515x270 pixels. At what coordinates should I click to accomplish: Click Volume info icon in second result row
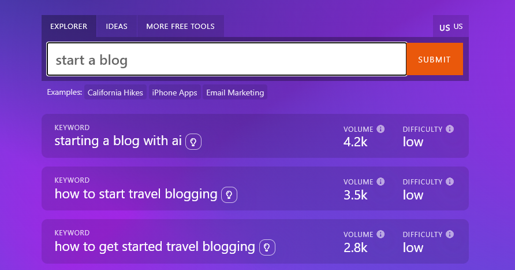[380, 182]
